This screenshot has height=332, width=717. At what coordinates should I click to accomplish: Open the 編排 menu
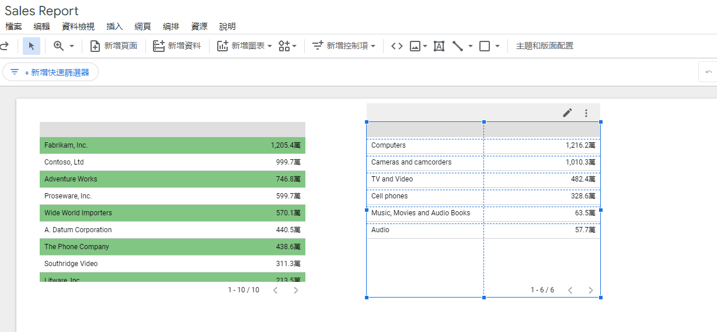click(x=171, y=26)
